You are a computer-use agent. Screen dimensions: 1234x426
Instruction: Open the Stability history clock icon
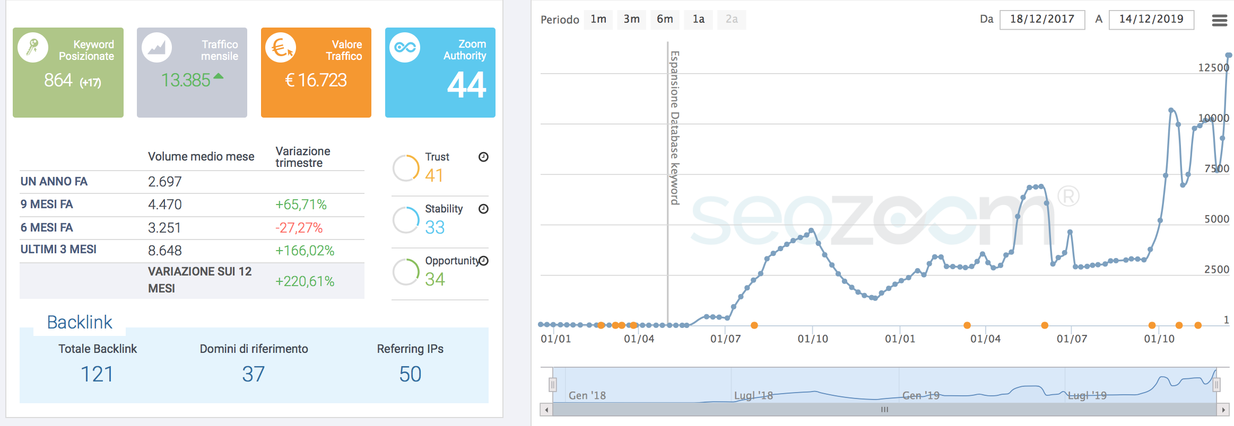pyautogui.click(x=483, y=209)
